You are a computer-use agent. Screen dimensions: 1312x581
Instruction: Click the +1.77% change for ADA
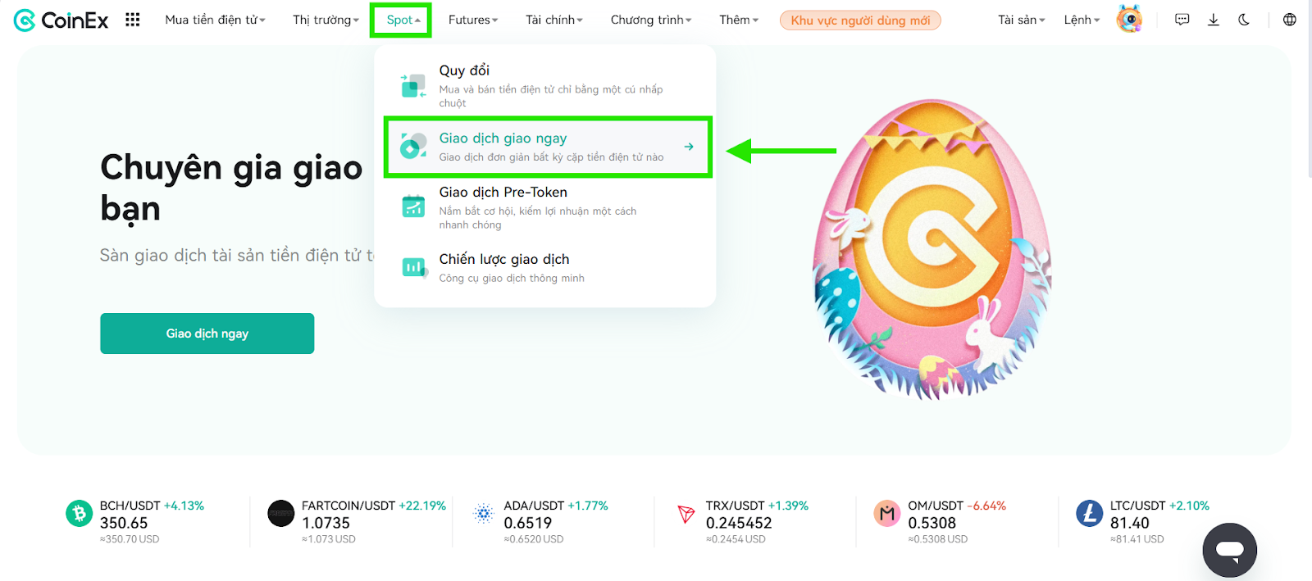pos(588,506)
